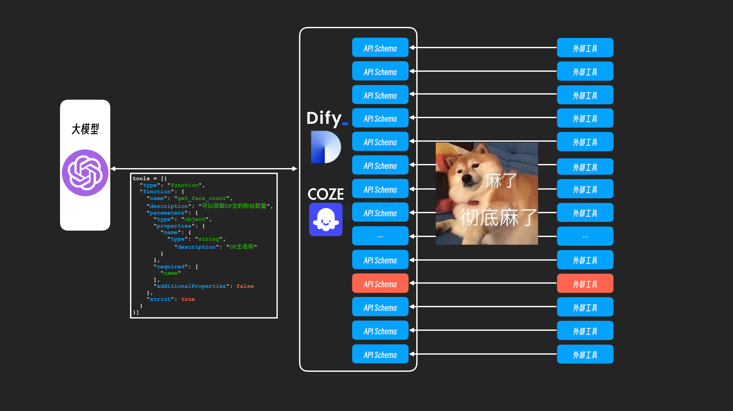Click the white 大模型 panel title
This screenshot has height=411, width=733.
click(85, 129)
